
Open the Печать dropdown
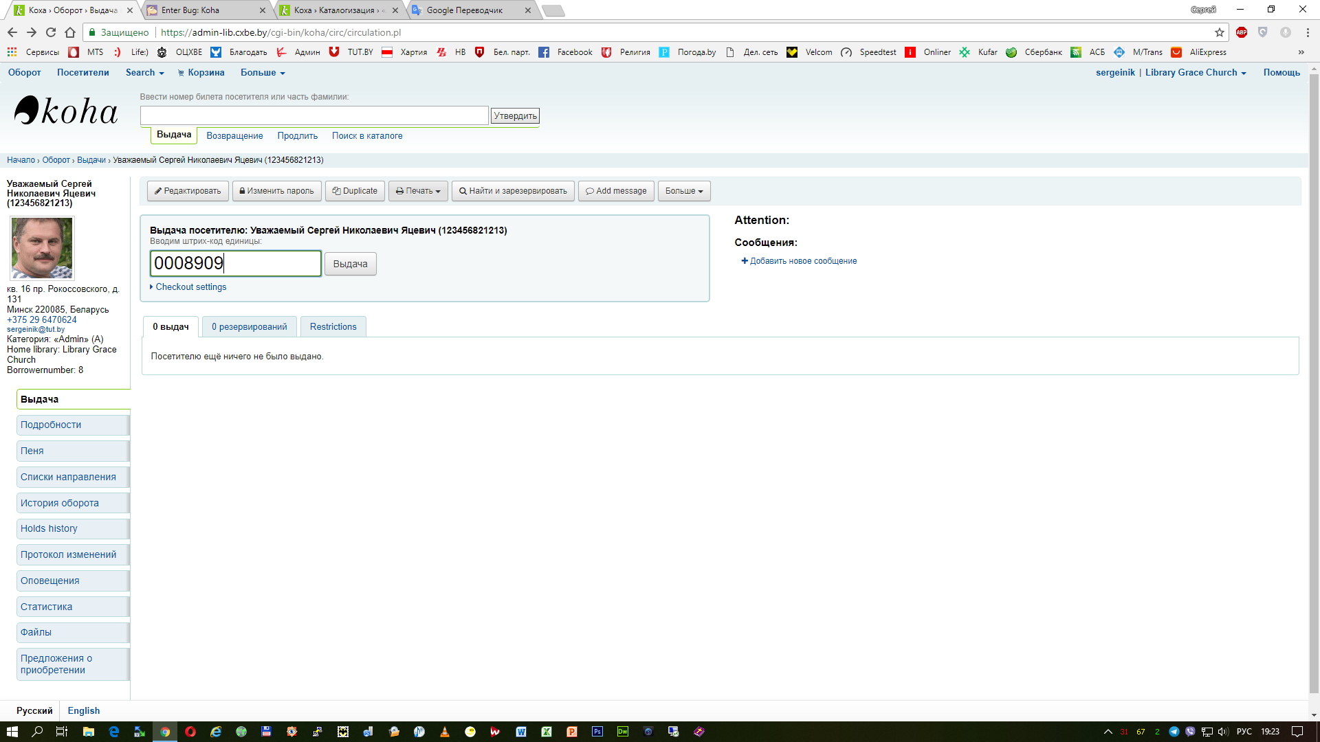click(x=418, y=191)
